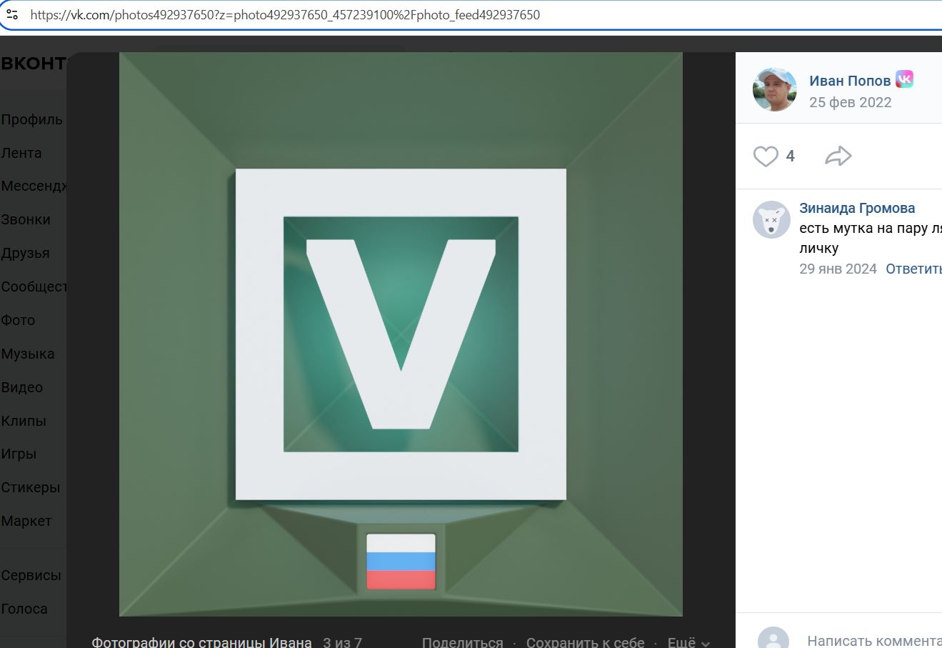The height and width of the screenshot is (648, 942).
Task: Click the like count 4
Action: point(790,156)
